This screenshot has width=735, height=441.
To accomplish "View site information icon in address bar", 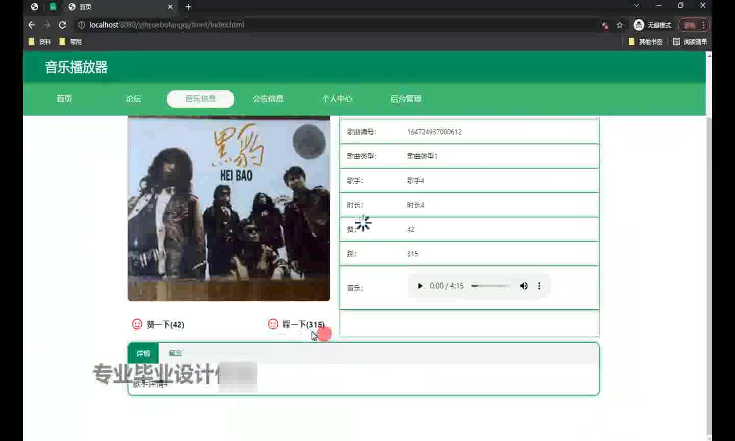I will [81, 24].
